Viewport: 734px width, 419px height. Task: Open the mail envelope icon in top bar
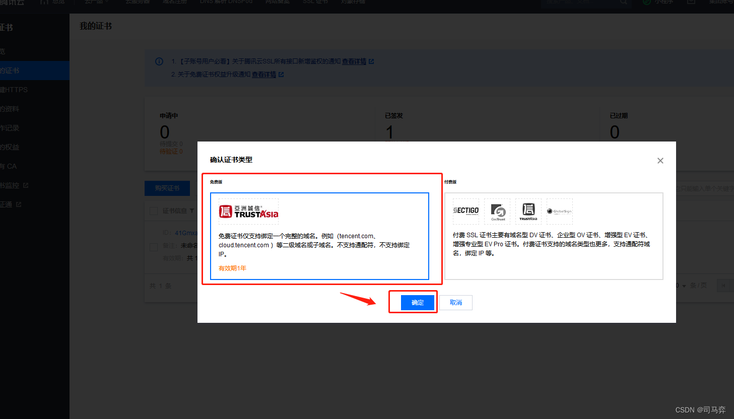691,2
